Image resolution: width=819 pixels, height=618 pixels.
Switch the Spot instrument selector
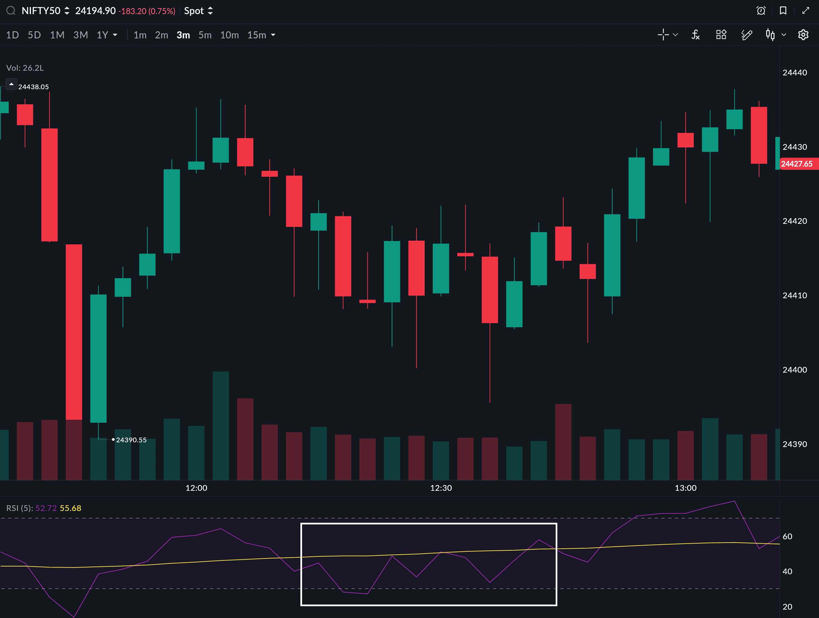tap(198, 11)
